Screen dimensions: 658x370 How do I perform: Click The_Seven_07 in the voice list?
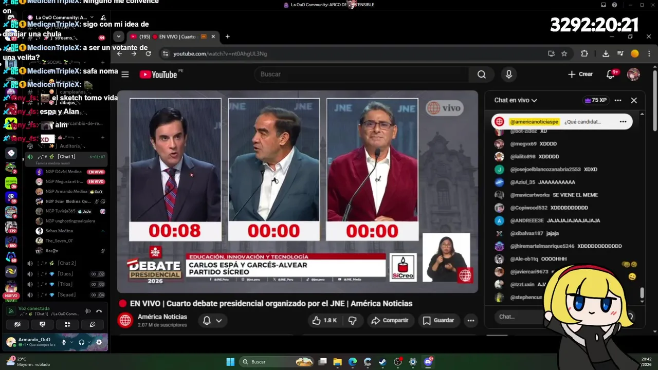(x=59, y=240)
